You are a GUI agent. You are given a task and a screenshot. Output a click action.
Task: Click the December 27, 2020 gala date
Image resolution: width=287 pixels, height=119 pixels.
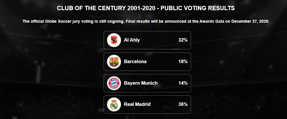click(250, 21)
